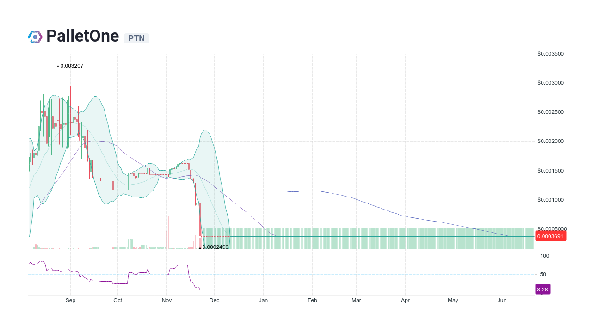Click the Dec label on the time axis
Screen dimensions: 592x333
(x=214, y=300)
